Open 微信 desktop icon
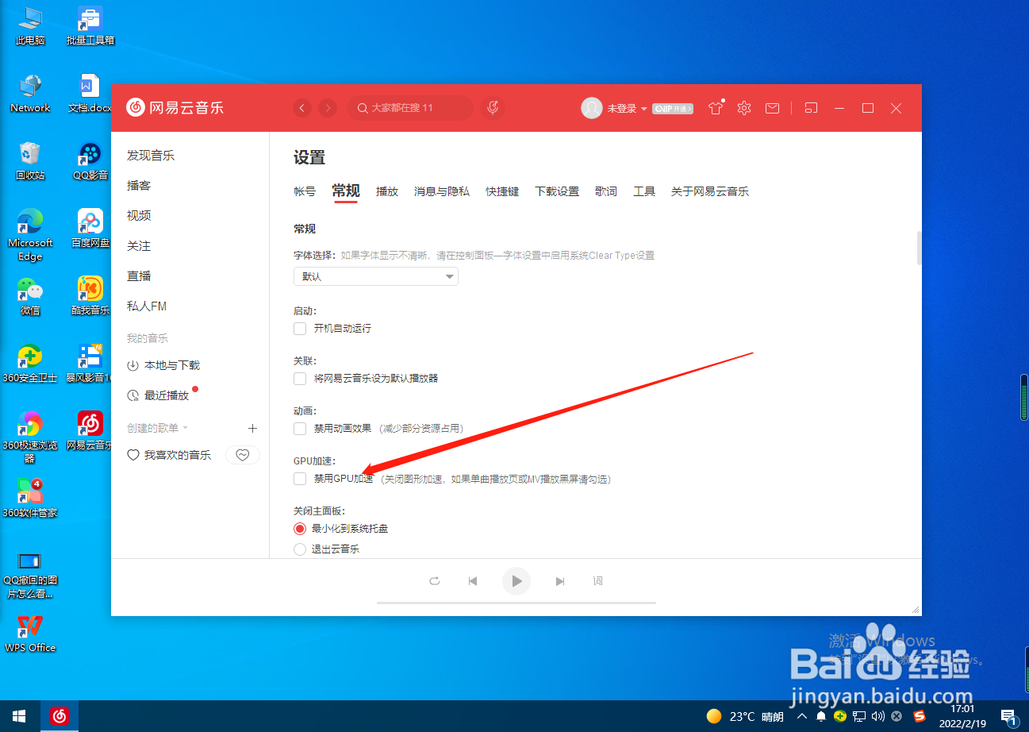The image size is (1029, 732). pos(30,296)
